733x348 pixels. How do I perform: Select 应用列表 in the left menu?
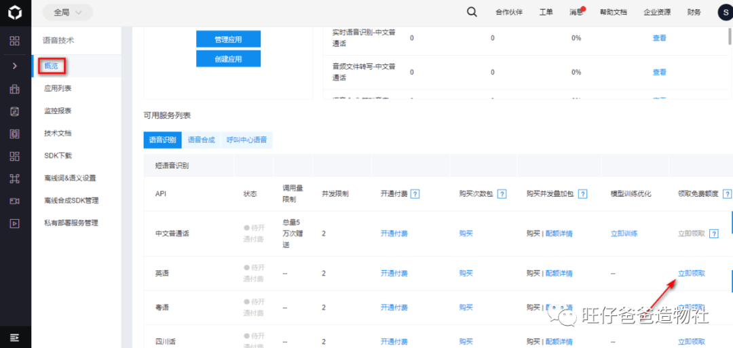click(x=58, y=88)
